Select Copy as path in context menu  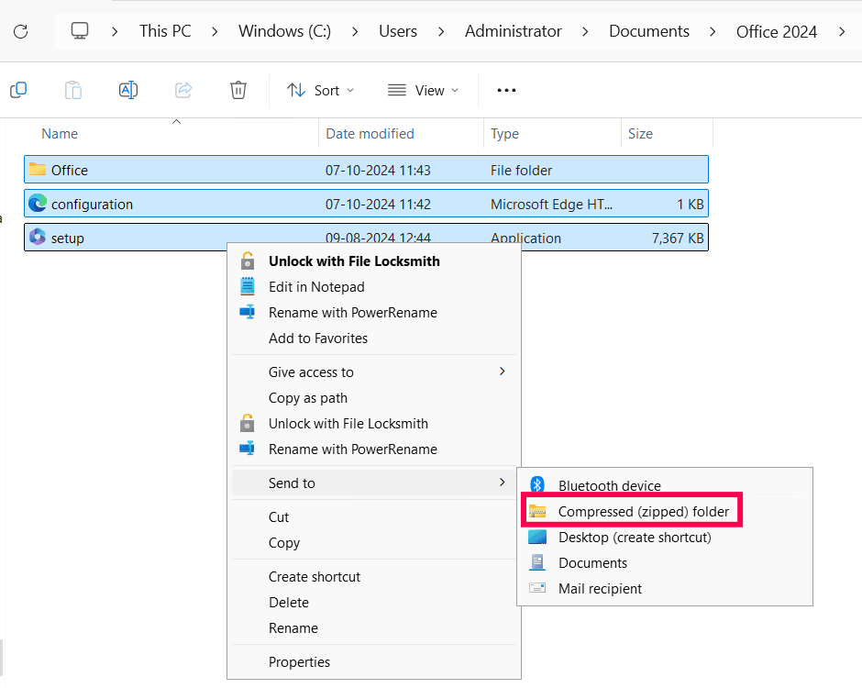point(307,398)
